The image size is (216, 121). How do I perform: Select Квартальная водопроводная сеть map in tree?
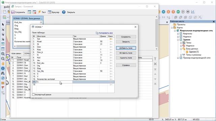pos(196,31)
